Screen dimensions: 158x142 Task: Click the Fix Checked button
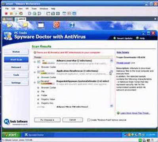tap(47, 120)
